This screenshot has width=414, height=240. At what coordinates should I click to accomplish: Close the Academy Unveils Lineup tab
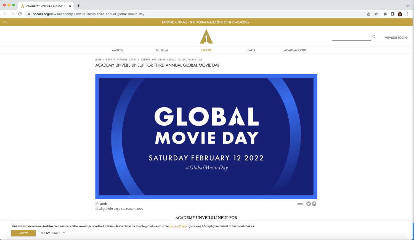coord(70,6)
